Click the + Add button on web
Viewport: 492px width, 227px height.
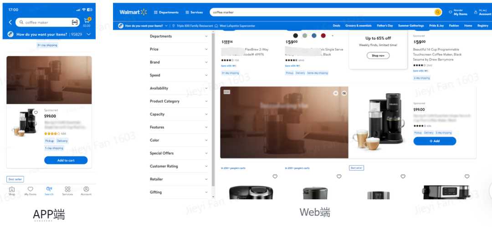tap(435, 141)
